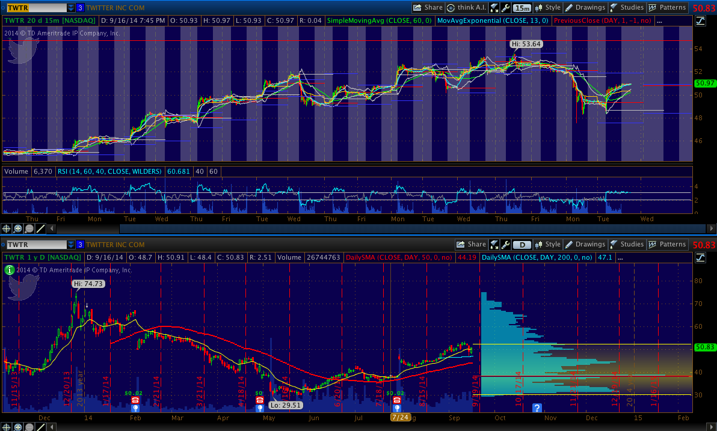Select the trendline drawing tool icon
Viewport: 717px width, 431px height.
[x=40, y=228]
